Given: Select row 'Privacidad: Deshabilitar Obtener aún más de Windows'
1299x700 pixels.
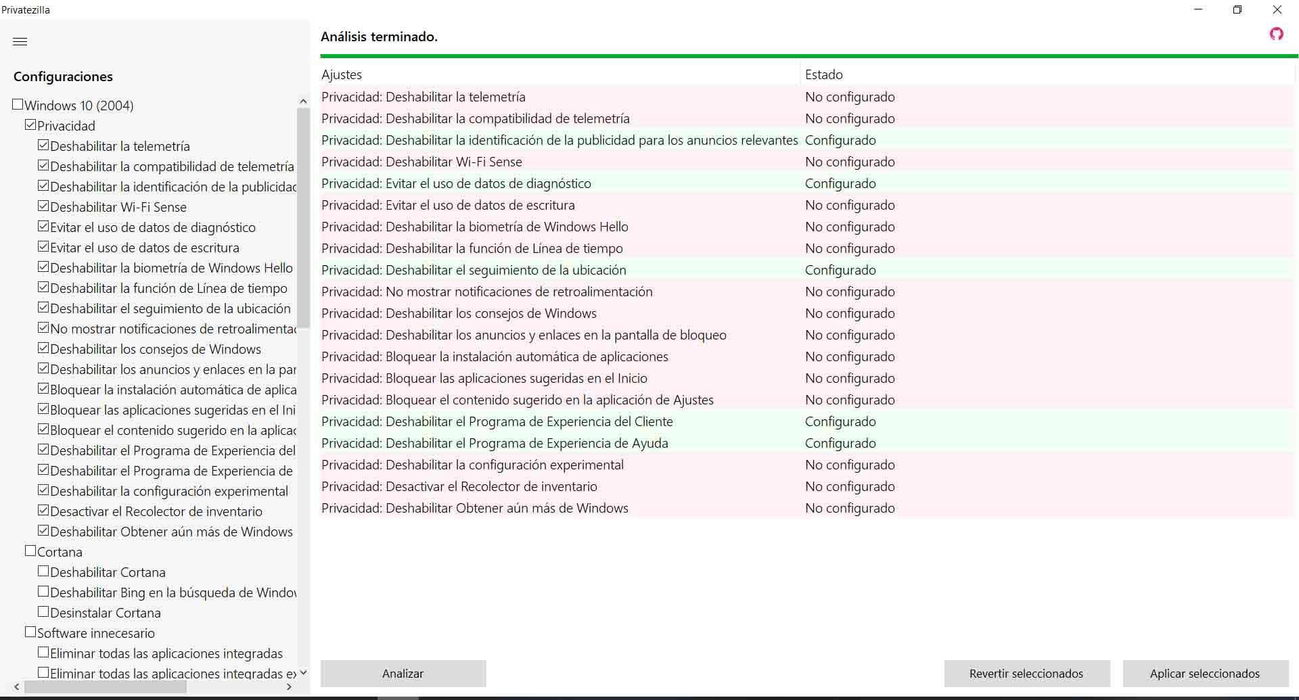Looking at the screenshot, I should coord(808,508).
